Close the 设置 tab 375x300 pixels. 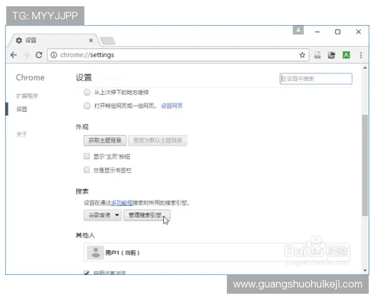(91, 41)
